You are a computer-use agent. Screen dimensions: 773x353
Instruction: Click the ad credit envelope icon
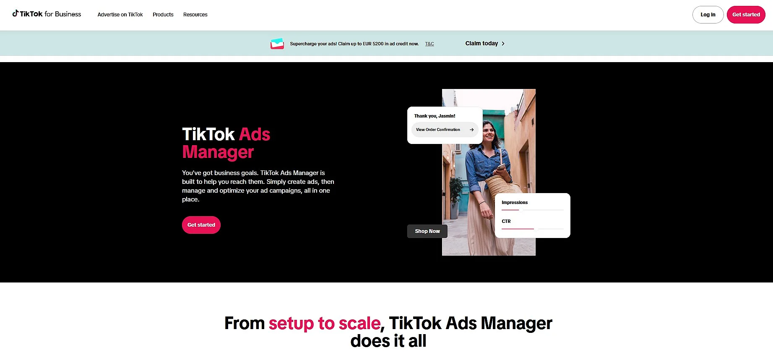point(277,44)
